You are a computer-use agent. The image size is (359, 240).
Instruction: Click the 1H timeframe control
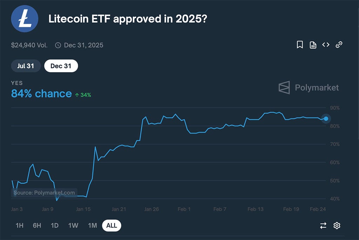pyautogui.click(x=20, y=225)
